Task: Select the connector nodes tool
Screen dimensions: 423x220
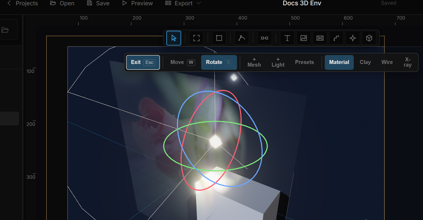Action: coord(265,38)
